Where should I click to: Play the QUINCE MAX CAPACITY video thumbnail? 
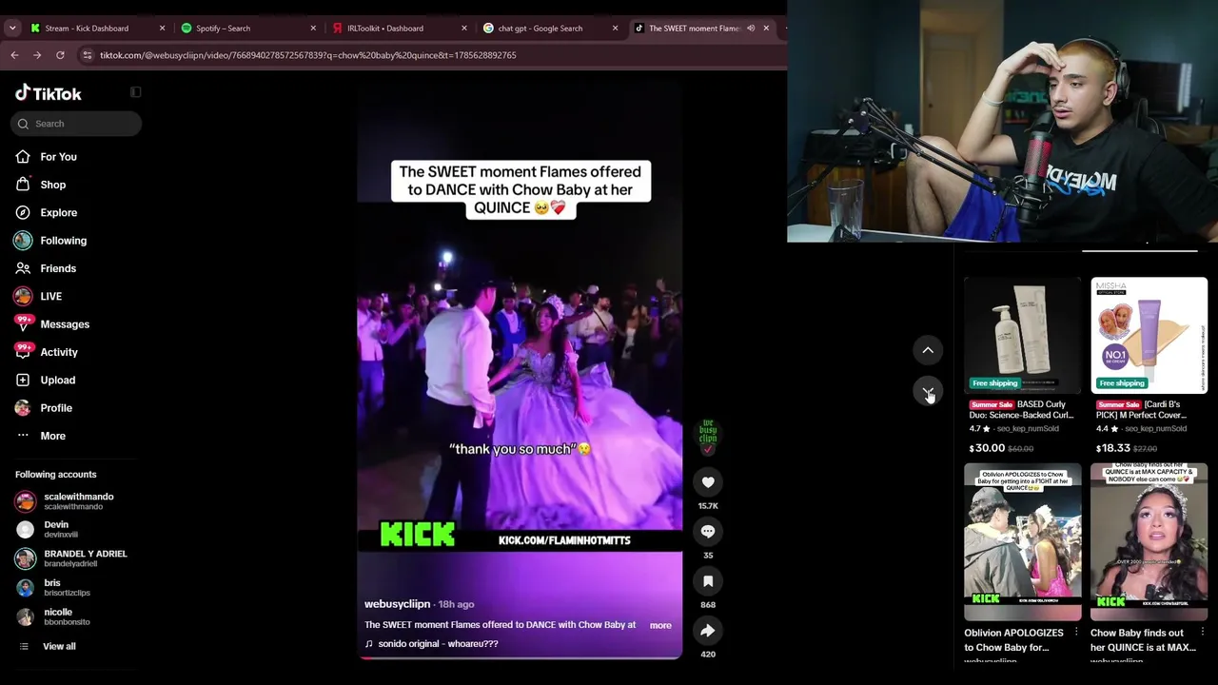[1149, 541]
